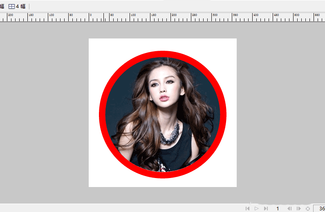Click the current frame number 1

[278, 209]
